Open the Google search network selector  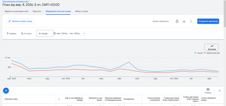click(45, 33)
